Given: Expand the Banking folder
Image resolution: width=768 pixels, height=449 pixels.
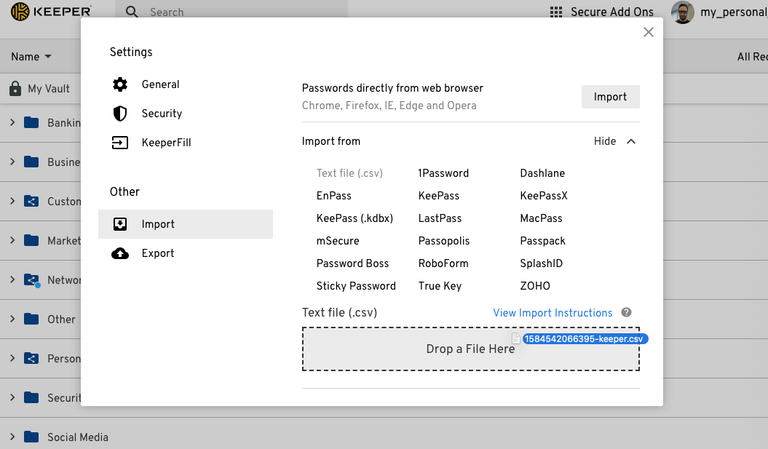Looking at the screenshot, I should point(12,122).
